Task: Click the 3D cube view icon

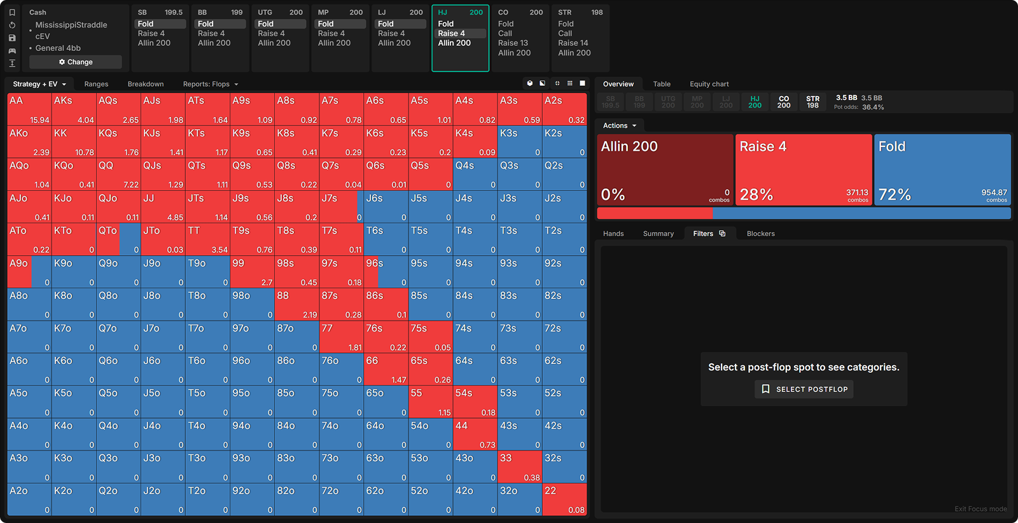Action: point(529,83)
